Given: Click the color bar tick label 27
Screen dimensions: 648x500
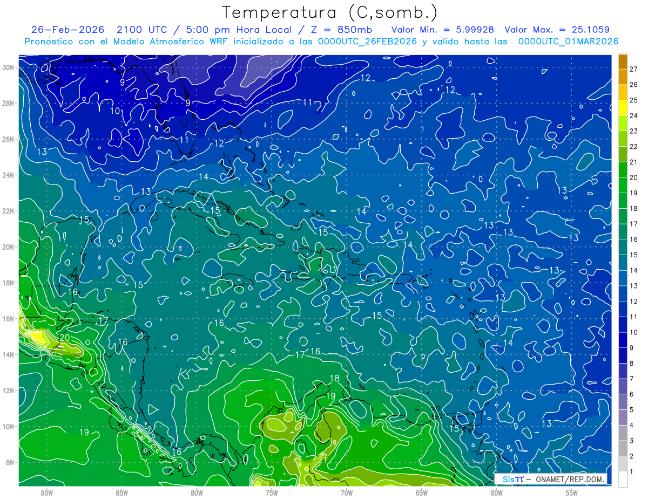Looking at the screenshot, I should click(633, 69).
